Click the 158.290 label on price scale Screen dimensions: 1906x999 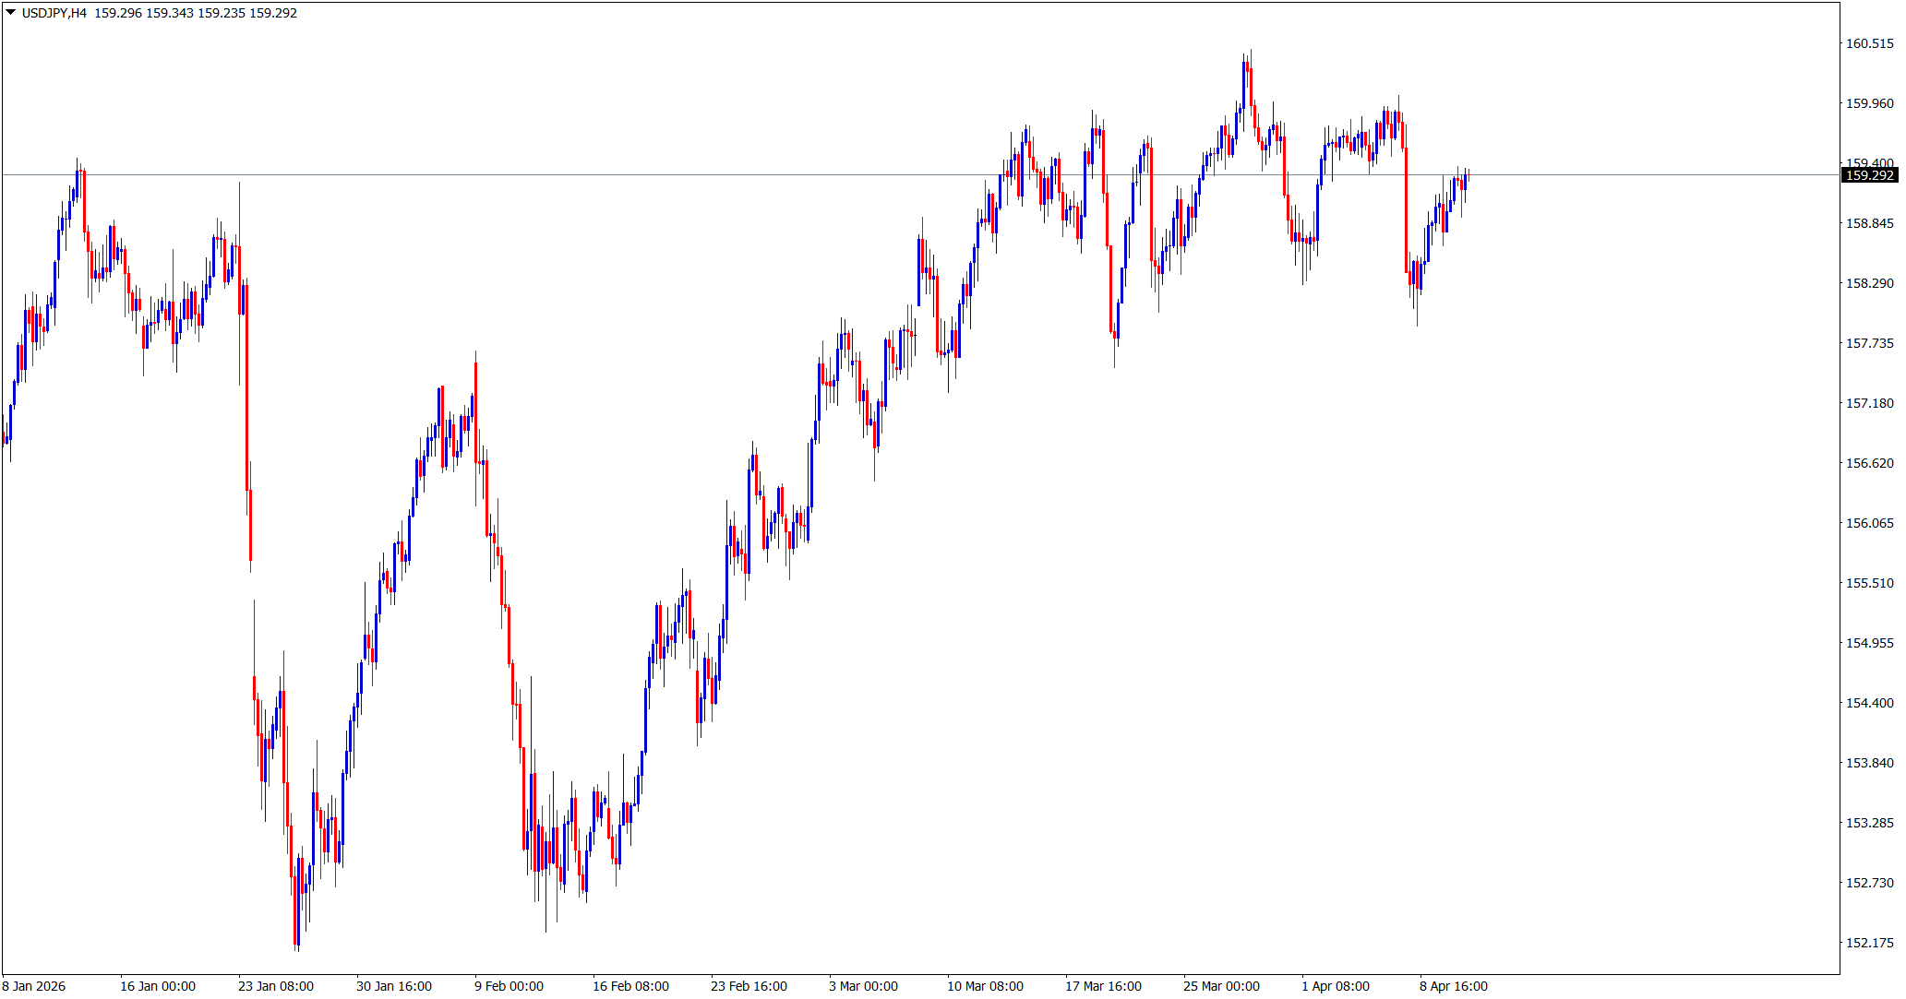pos(1869,283)
